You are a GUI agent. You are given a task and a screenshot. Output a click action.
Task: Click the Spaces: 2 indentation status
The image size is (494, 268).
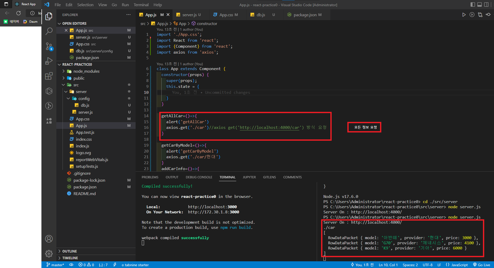(x=410, y=265)
